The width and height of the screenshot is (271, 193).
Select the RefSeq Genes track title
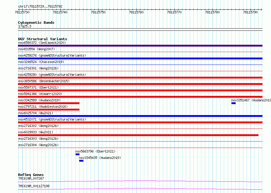tap(31, 175)
